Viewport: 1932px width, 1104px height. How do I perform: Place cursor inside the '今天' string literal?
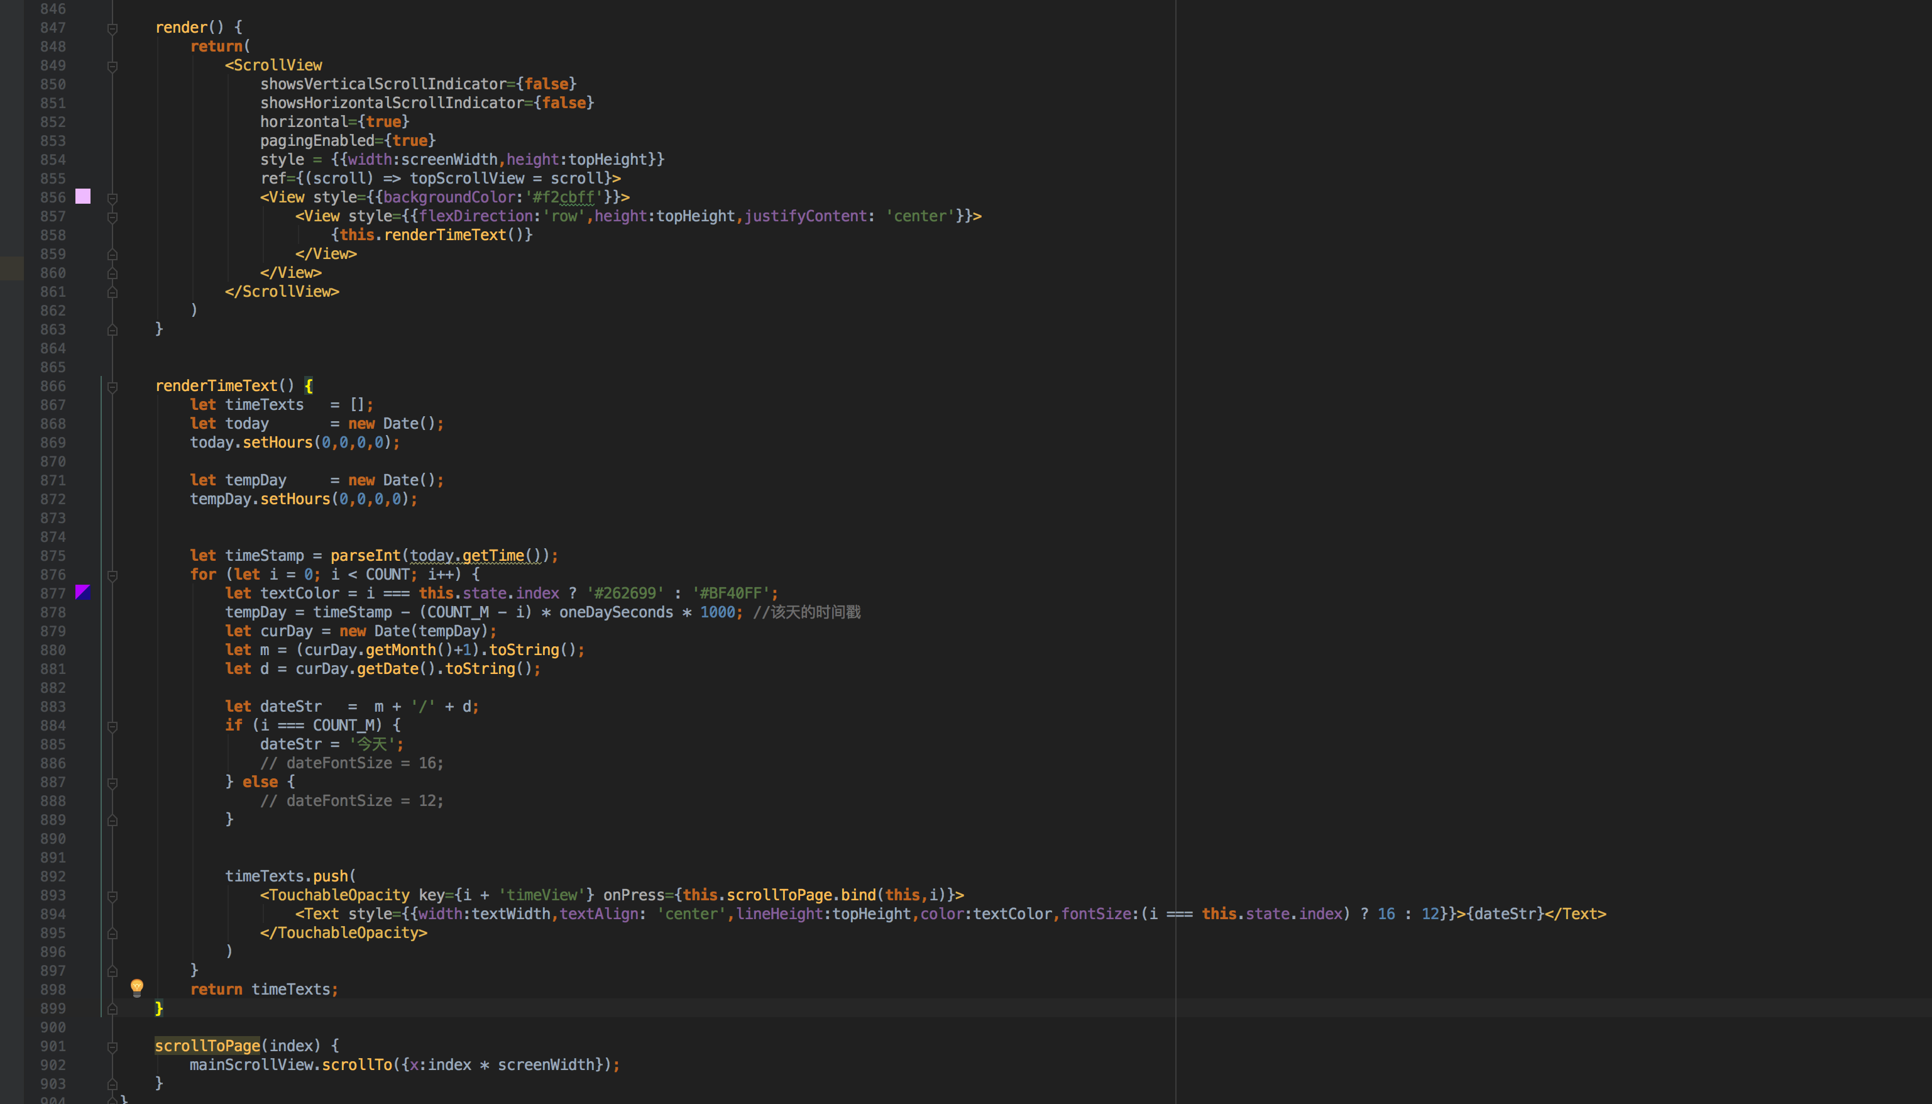(371, 744)
